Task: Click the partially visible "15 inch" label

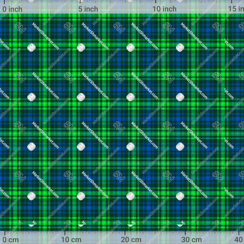Action: [x=236, y=9]
